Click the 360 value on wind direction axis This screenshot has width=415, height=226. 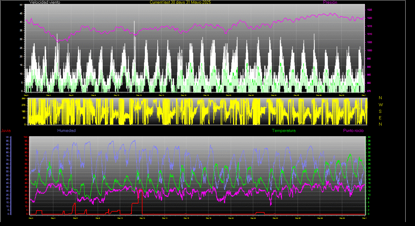point(23,99)
